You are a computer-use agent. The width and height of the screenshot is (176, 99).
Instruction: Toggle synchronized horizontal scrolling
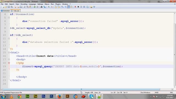tap(59, 7)
